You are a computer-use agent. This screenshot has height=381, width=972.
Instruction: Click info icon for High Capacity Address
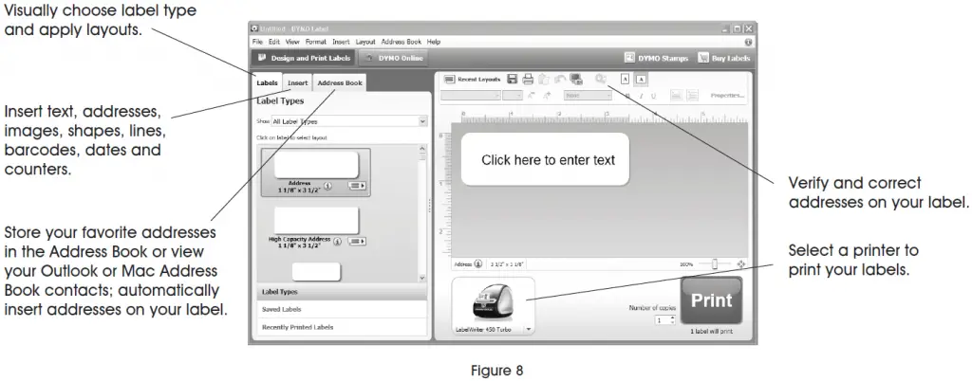pyautogui.click(x=337, y=242)
